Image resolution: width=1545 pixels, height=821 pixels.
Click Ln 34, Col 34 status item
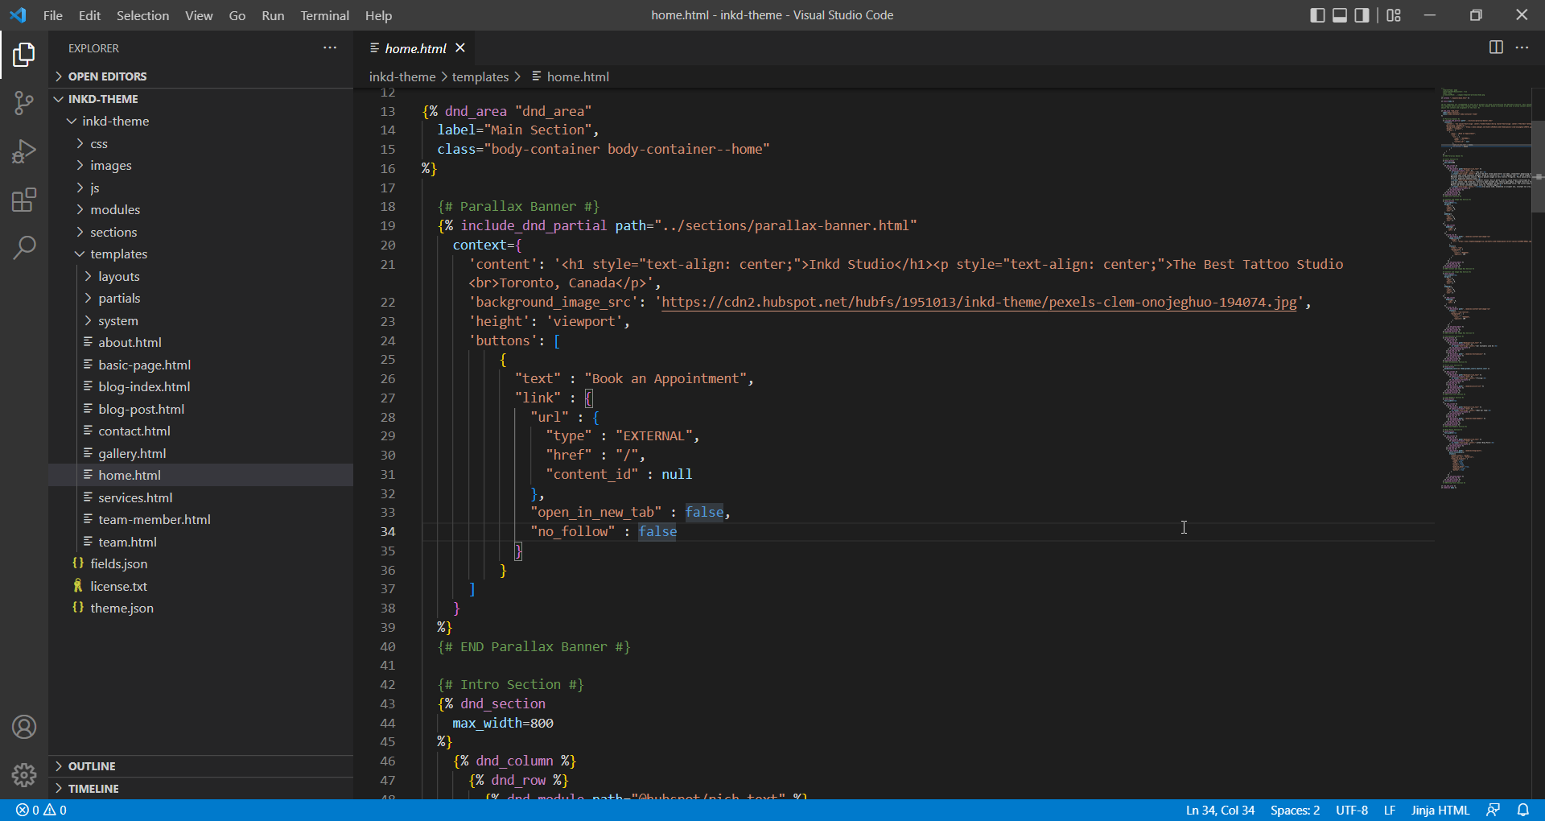tap(1220, 811)
